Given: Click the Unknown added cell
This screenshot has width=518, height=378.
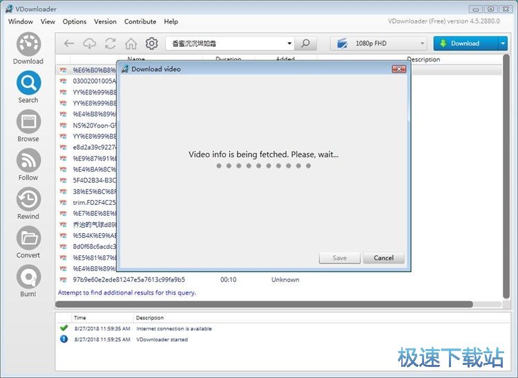Looking at the screenshot, I should point(285,280).
